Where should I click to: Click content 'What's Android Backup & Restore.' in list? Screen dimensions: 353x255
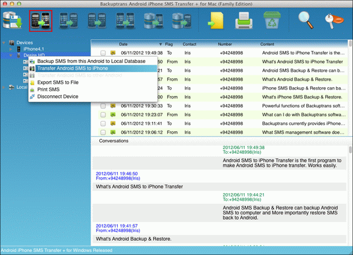tap(297, 80)
